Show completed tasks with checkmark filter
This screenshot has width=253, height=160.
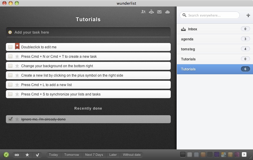(x=37, y=155)
